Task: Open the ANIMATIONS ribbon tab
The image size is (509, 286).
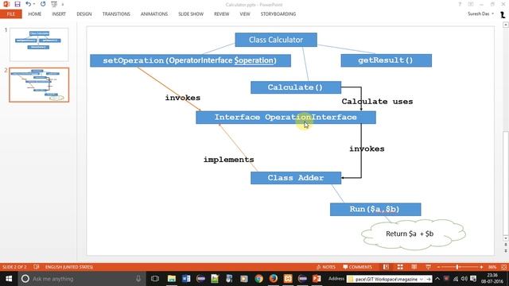Action: point(154,14)
